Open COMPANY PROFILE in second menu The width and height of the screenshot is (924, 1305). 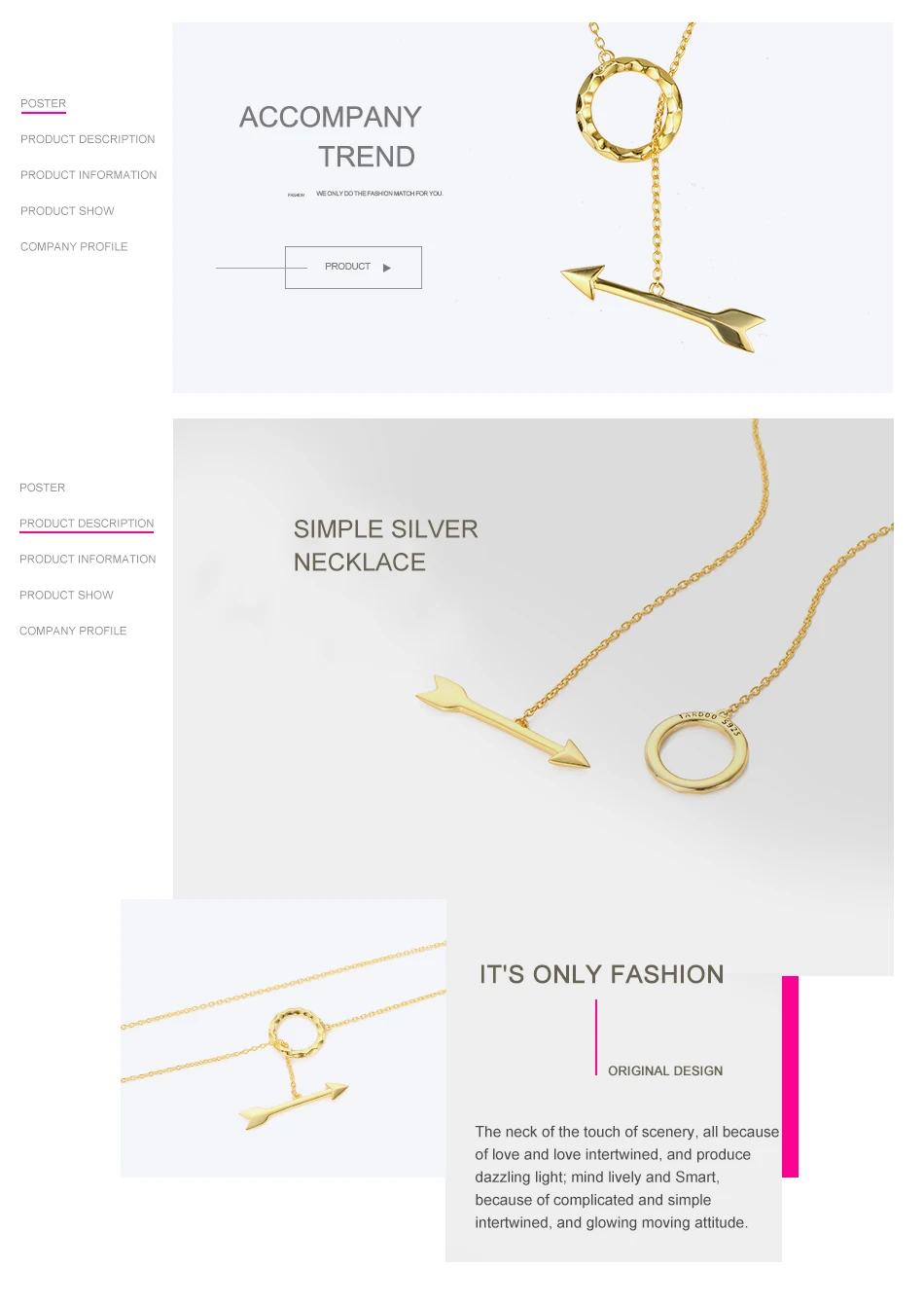[x=73, y=632]
